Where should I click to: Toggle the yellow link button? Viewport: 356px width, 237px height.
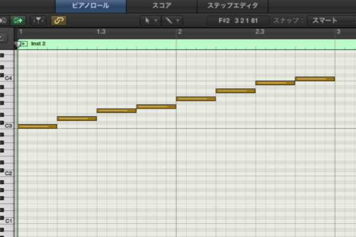pyautogui.click(x=59, y=21)
